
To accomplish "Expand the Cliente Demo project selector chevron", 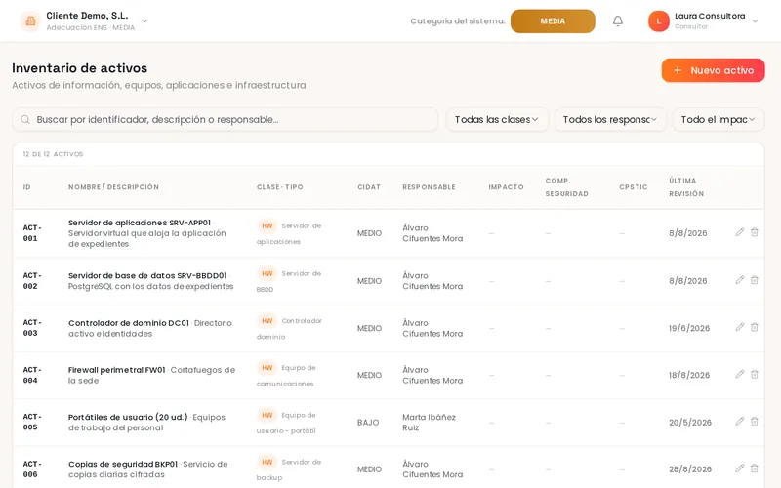I will pos(144,20).
